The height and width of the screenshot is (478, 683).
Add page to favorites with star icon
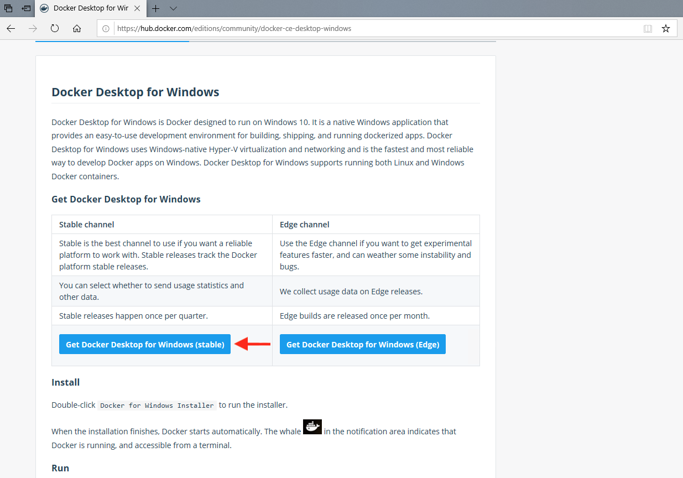click(x=666, y=28)
